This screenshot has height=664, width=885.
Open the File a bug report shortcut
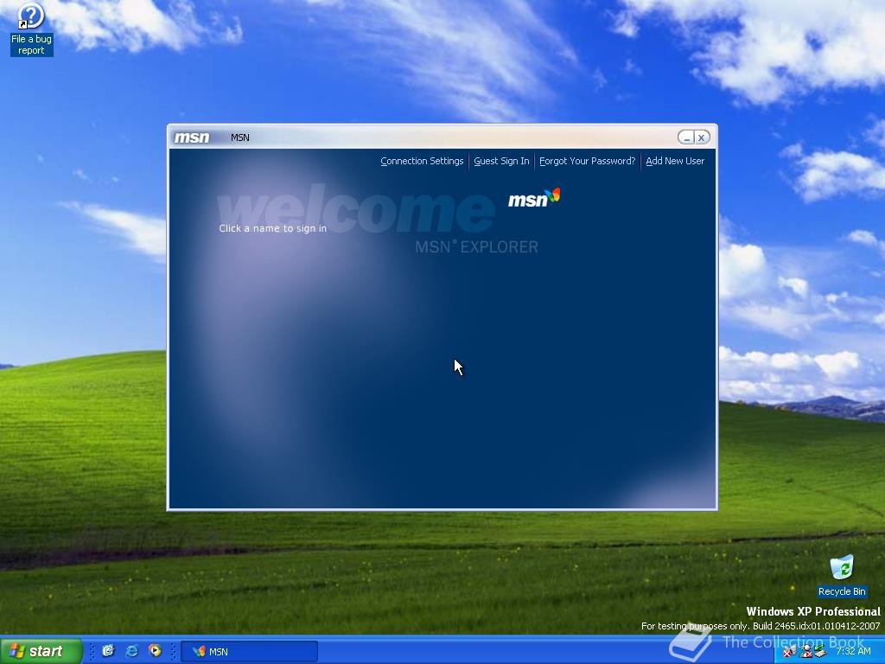[31, 29]
